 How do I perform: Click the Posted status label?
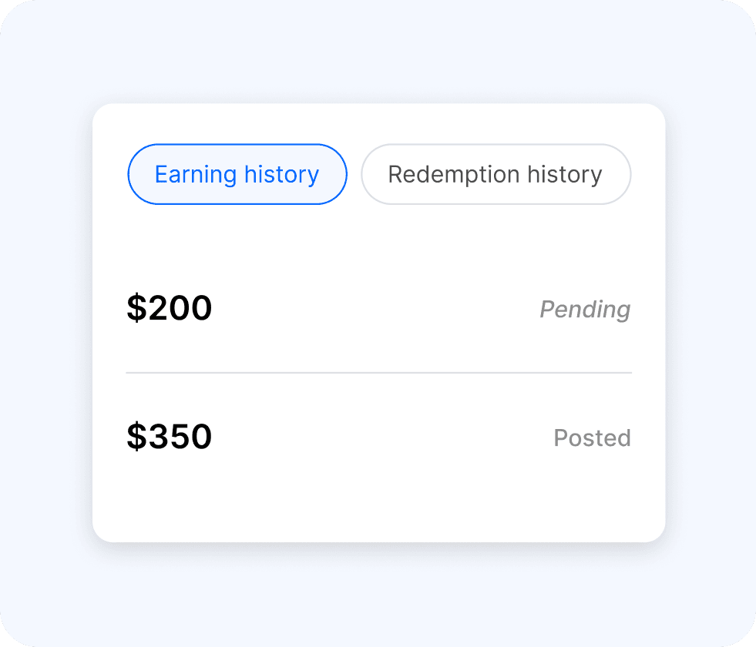[x=592, y=438]
